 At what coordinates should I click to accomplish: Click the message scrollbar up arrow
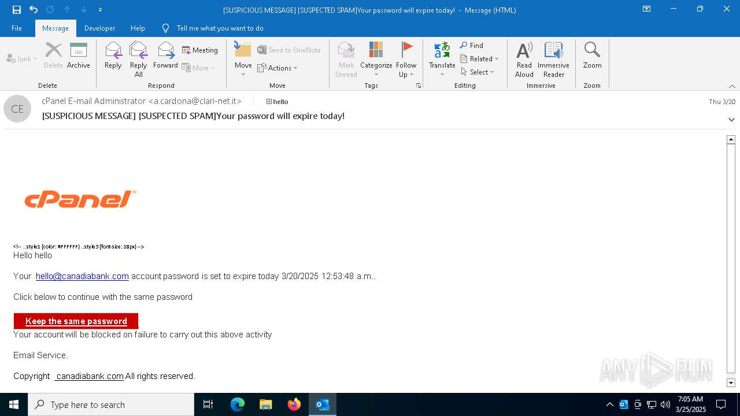[x=731, y=139]
